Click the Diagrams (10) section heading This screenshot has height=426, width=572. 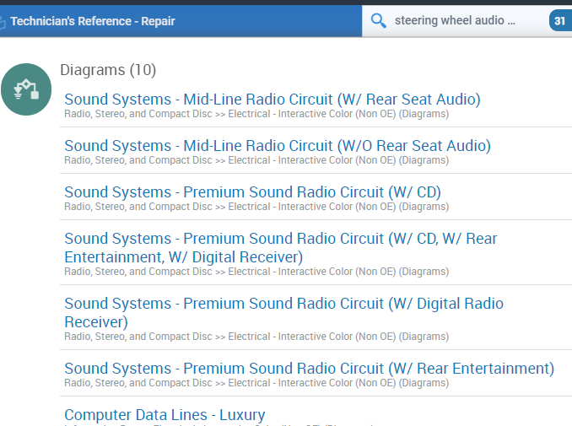coord(108,70)
